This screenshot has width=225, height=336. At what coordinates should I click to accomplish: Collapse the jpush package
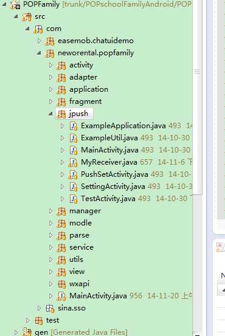click(x=50, y=114)
